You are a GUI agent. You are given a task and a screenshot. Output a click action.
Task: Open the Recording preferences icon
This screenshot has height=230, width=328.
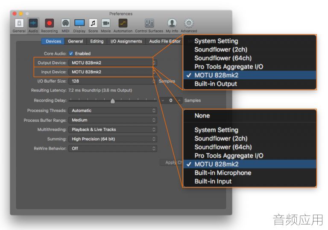(x=50, y=23)
